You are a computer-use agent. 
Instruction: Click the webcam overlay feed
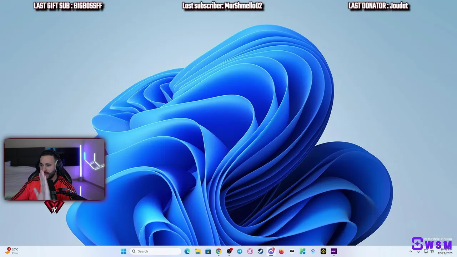[55, 169]
